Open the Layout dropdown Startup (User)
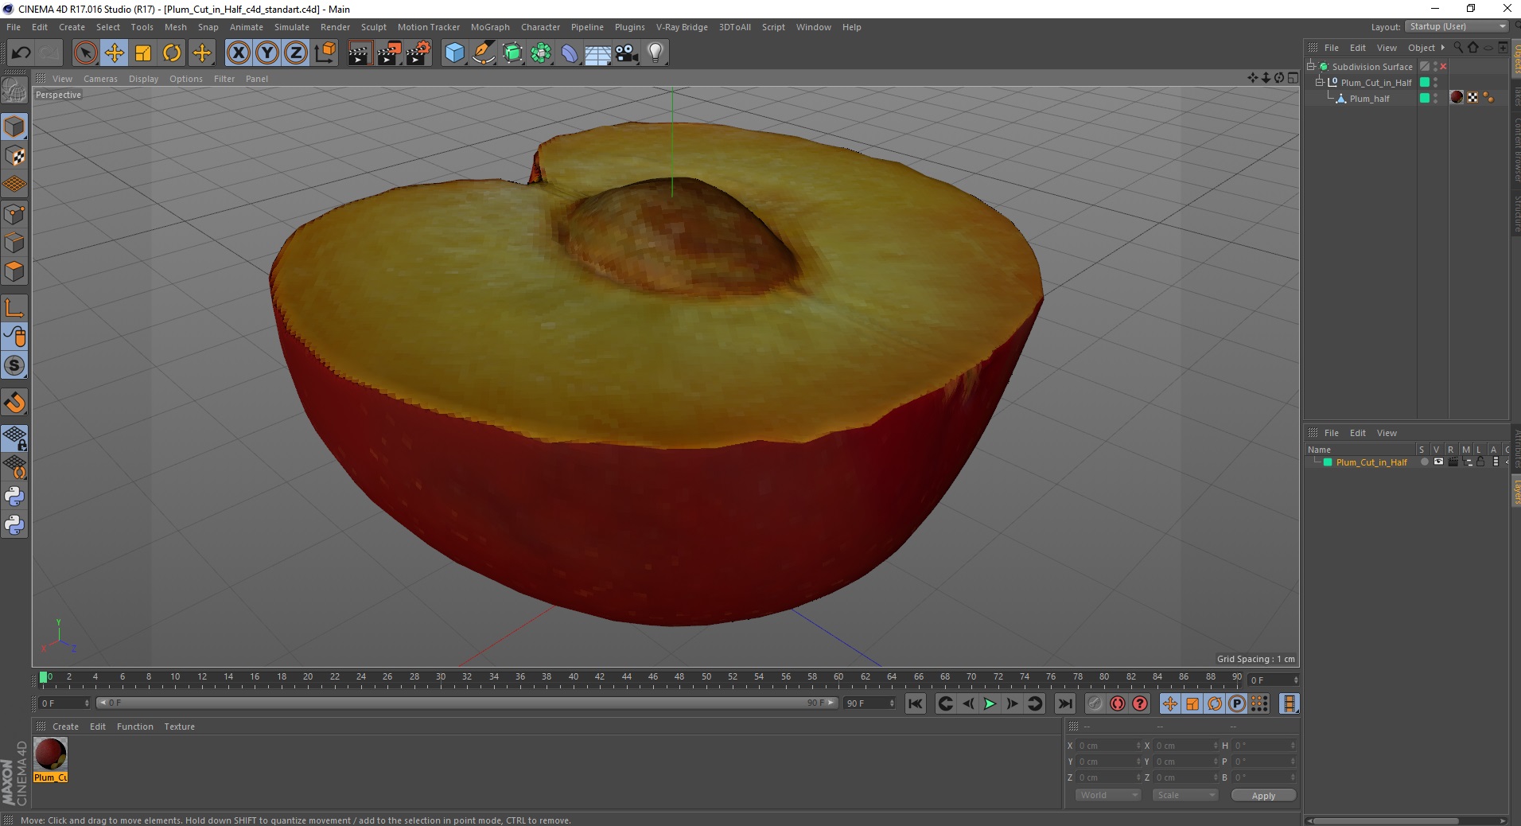1521x826 pixels. 1457,26
